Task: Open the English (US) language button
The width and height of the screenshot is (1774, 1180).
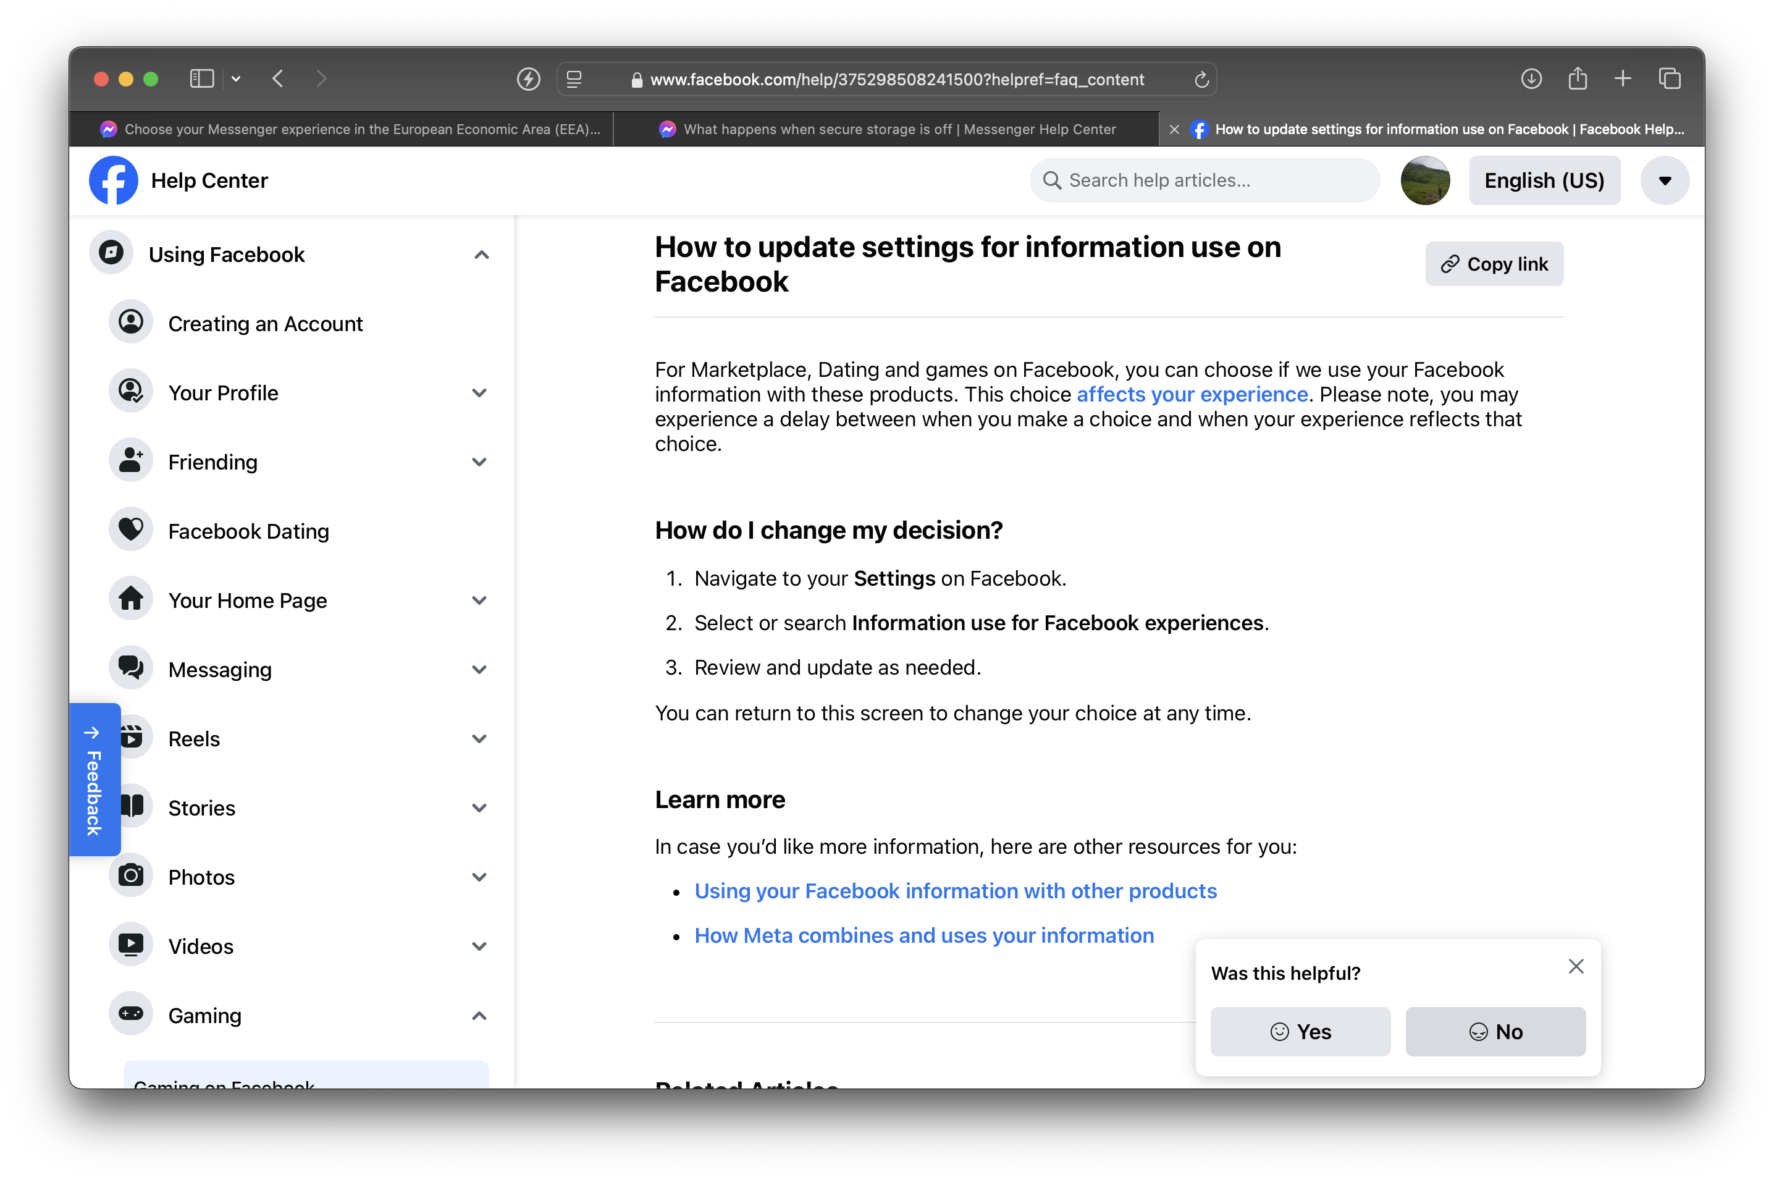Action: 1544,180
